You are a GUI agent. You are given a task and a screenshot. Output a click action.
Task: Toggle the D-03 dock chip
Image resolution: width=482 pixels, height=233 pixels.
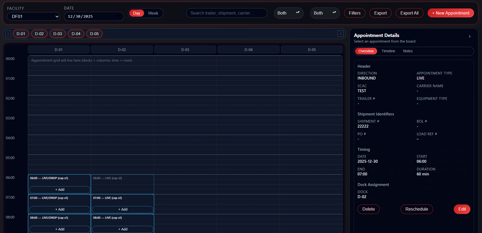[58, 34]
